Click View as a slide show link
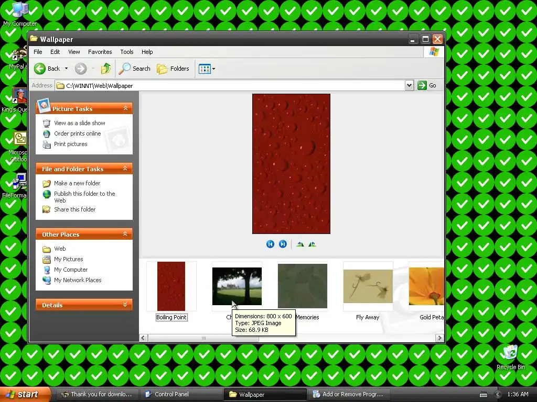Screen dimensions: 537x402 (80, 123)
